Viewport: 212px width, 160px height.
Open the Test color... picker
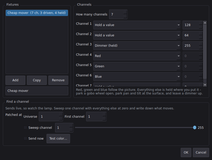tap(58, 139)
